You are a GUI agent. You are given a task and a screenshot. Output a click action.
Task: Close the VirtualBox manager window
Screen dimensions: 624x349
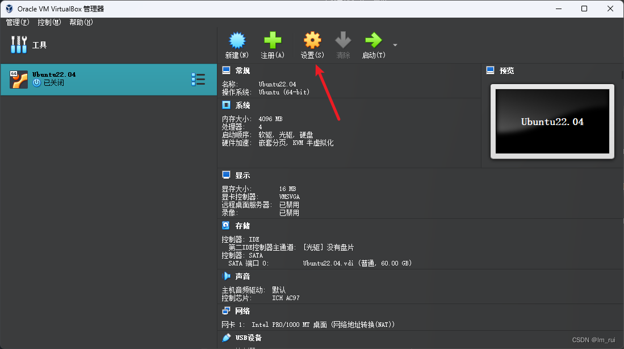[x=610, y=9]
